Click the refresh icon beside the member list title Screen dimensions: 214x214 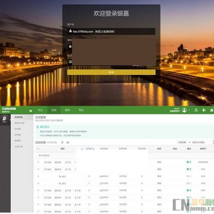click(63, 142)
